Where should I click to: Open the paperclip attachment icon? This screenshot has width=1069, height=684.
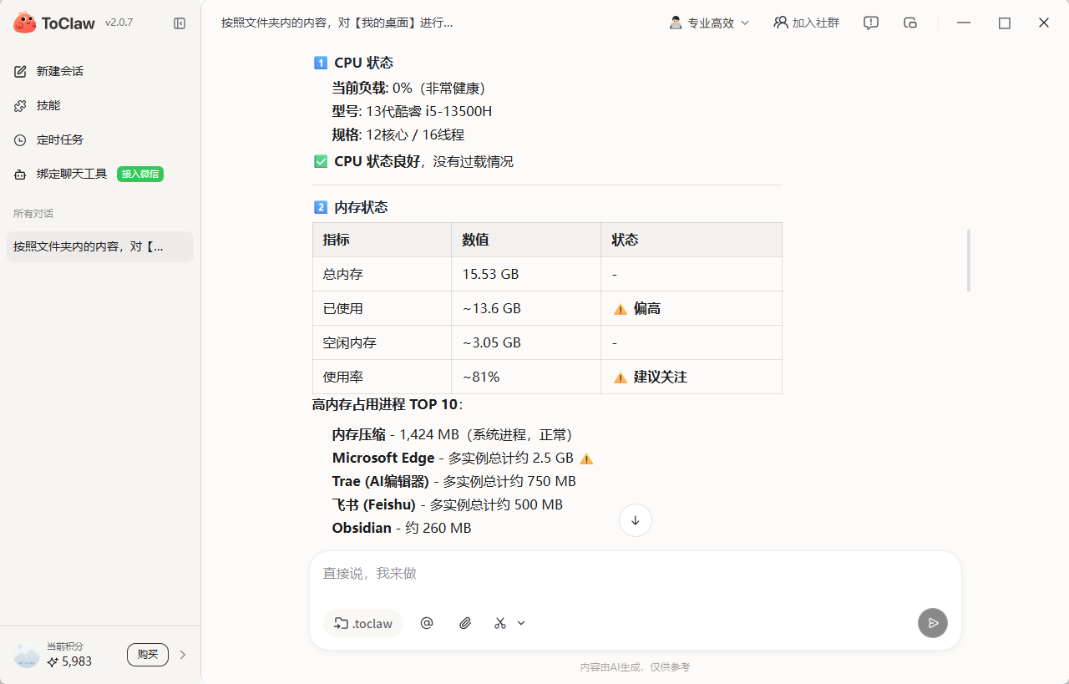tap(465, 623)
